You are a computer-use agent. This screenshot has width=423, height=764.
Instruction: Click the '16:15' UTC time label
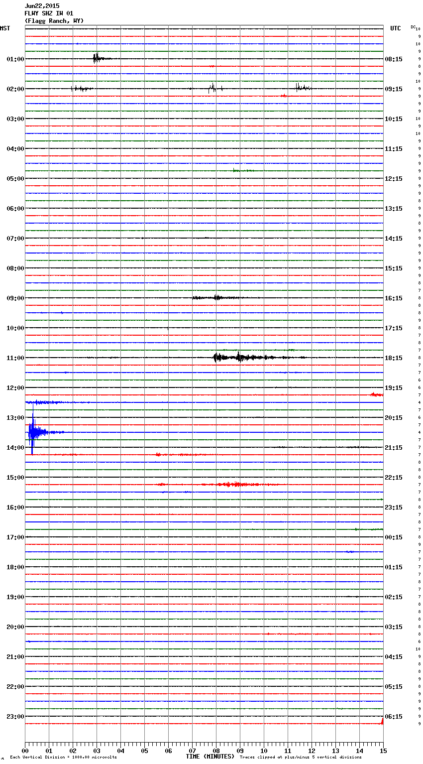pos(394,298)
